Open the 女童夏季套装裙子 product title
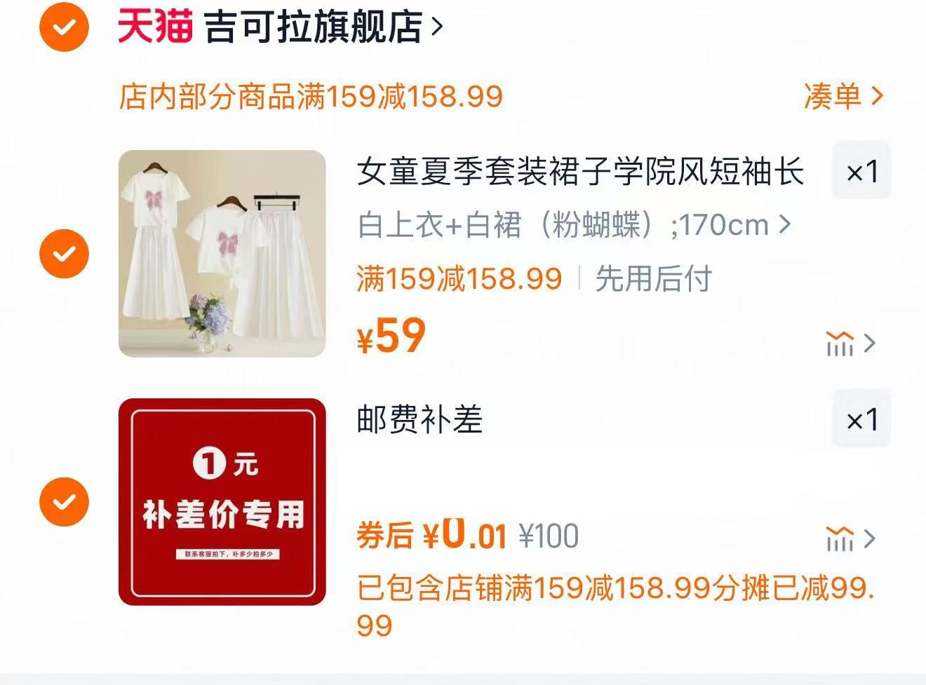This screenshot has height=685, width=926. [580, 172]
